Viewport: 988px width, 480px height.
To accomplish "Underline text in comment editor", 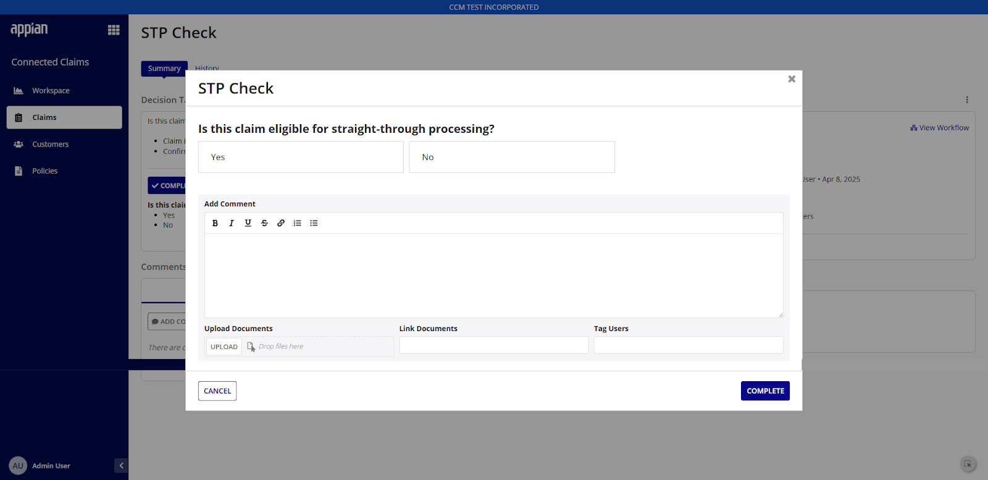I will coord(248,223).
